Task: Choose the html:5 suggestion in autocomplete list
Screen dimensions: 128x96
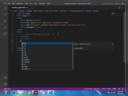Action: pyautogui.click(x=47, y=69)
